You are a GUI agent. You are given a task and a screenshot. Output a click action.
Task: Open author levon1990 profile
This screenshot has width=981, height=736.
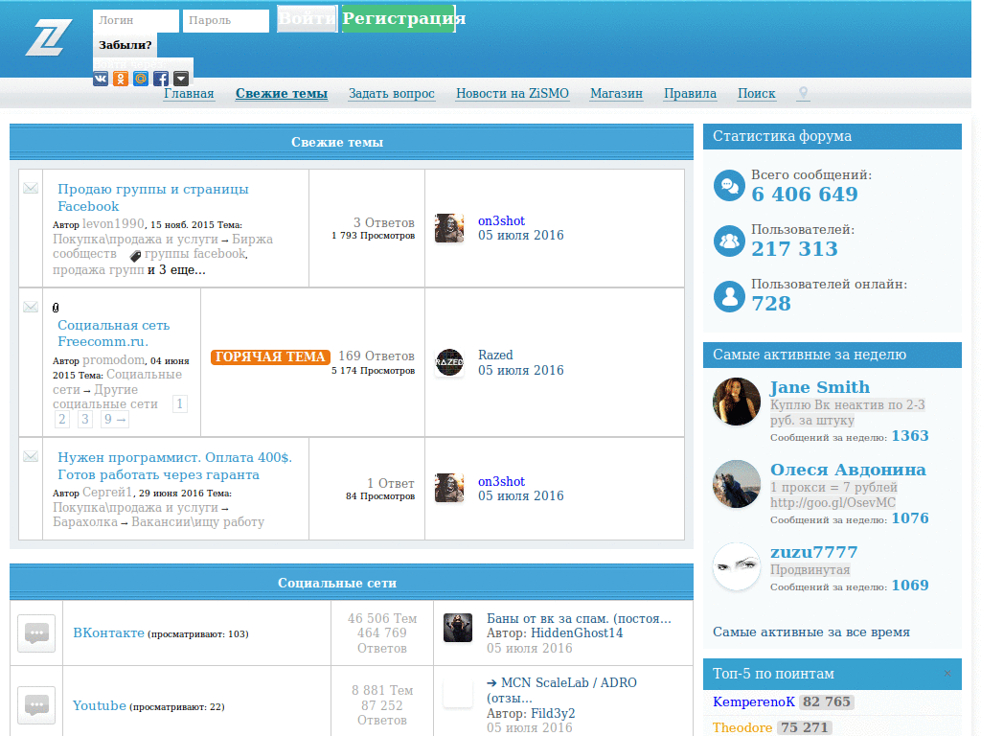pyautogui.click(x=113, y=223)
